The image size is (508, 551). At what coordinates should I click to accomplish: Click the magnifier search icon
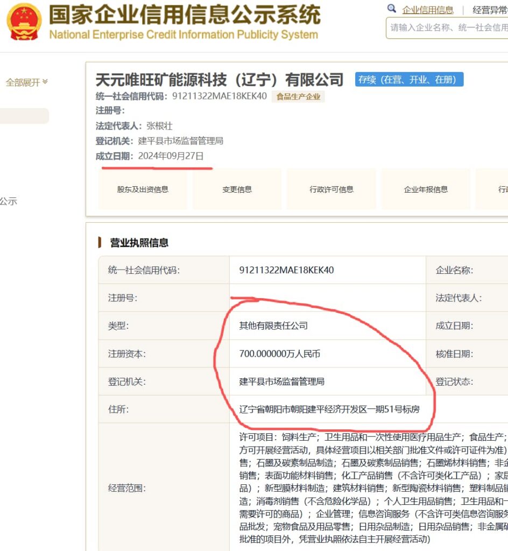[x=392, y=9]
